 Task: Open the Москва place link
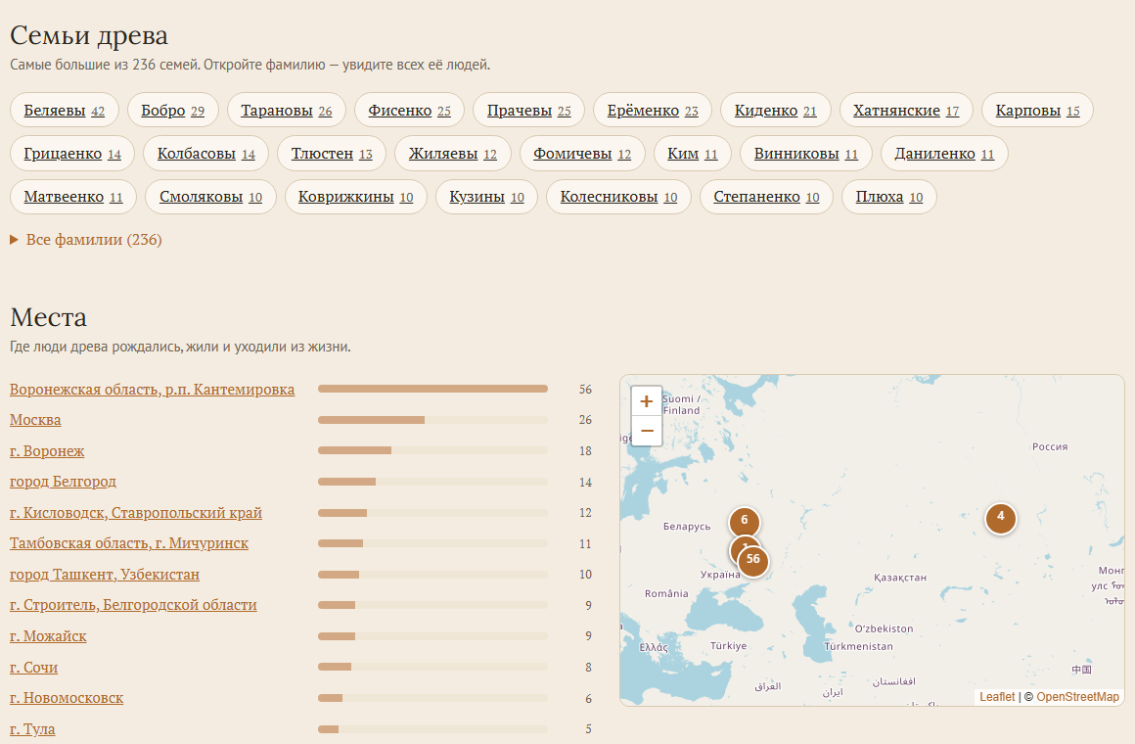point(35,420)
